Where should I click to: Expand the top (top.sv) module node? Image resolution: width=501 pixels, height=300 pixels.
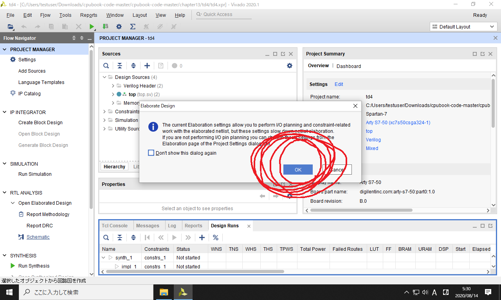(x=113, y=94)
